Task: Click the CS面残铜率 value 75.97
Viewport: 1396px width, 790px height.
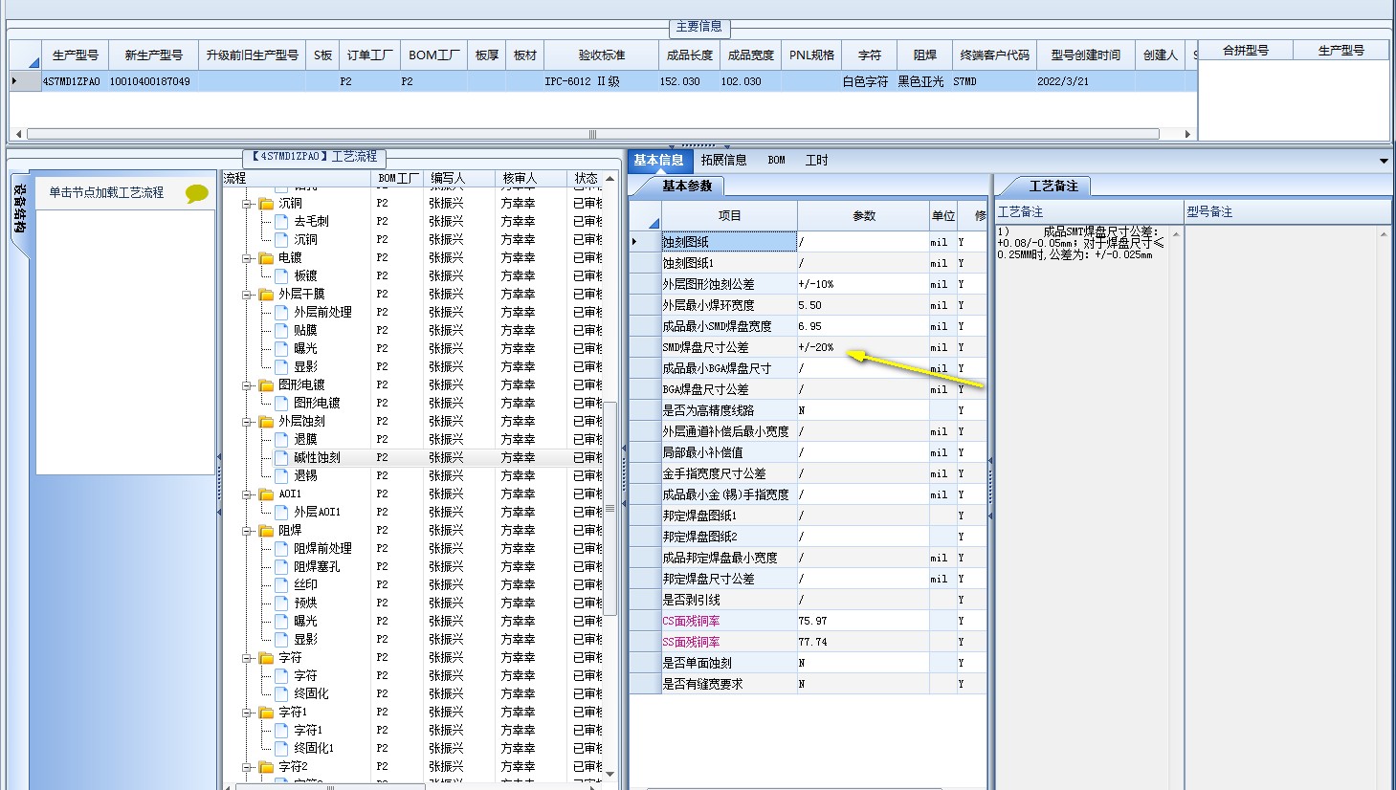Action: point(862,621)
